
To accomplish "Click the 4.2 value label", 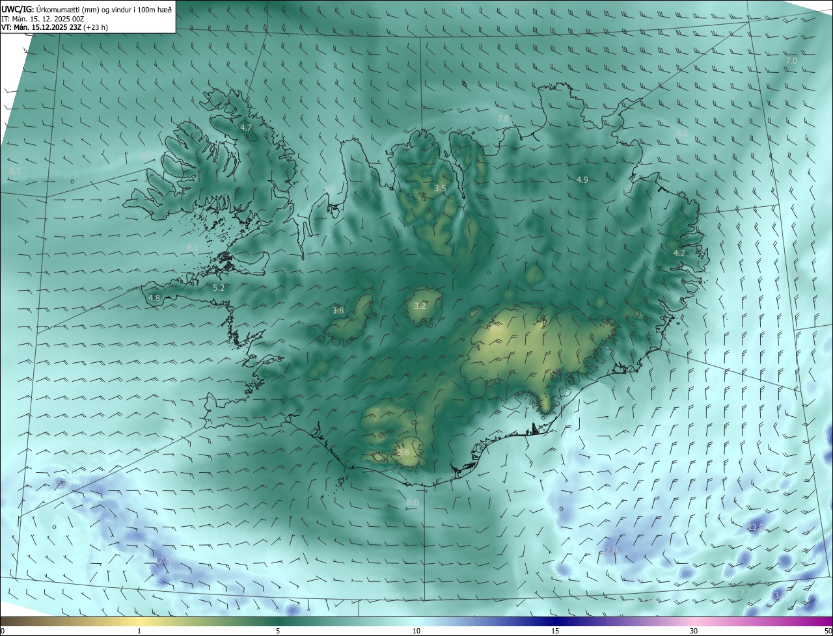I will [x=679, y=253].
